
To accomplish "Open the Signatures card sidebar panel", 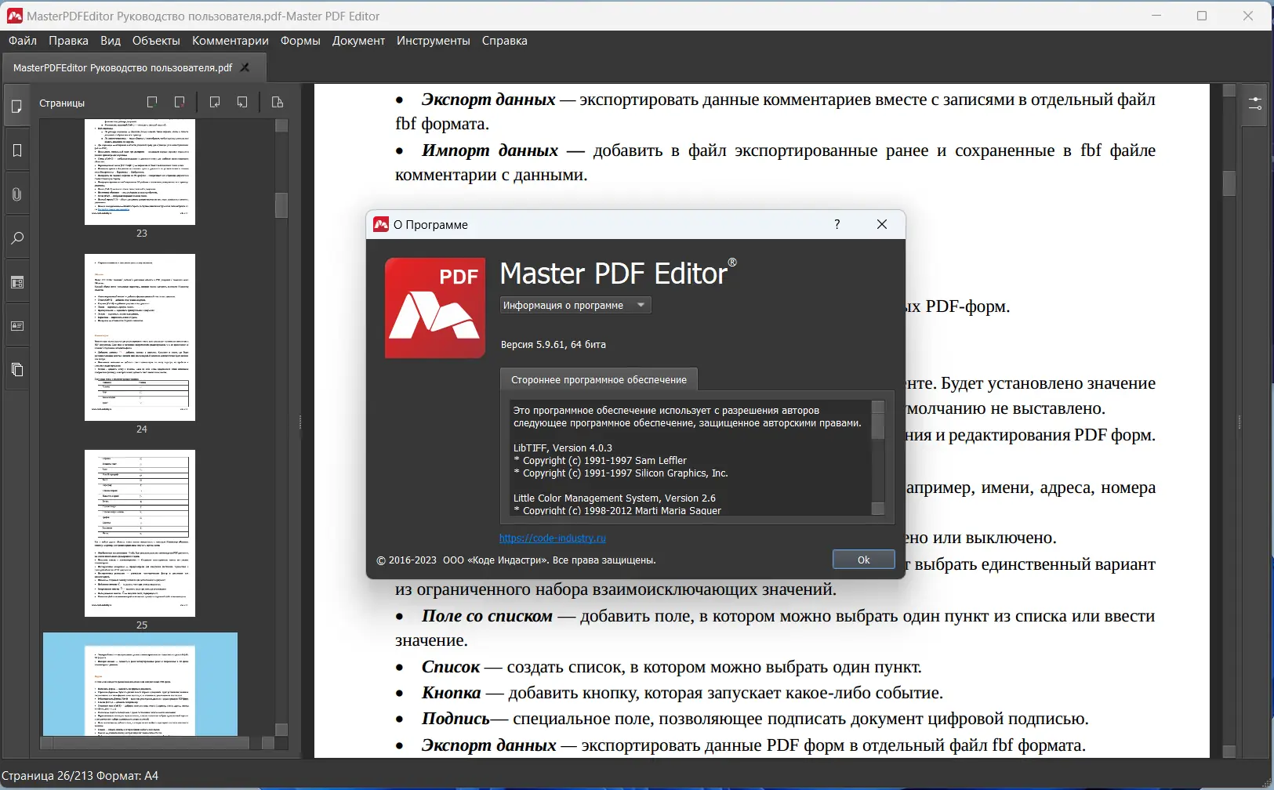I will click(16, 326).
